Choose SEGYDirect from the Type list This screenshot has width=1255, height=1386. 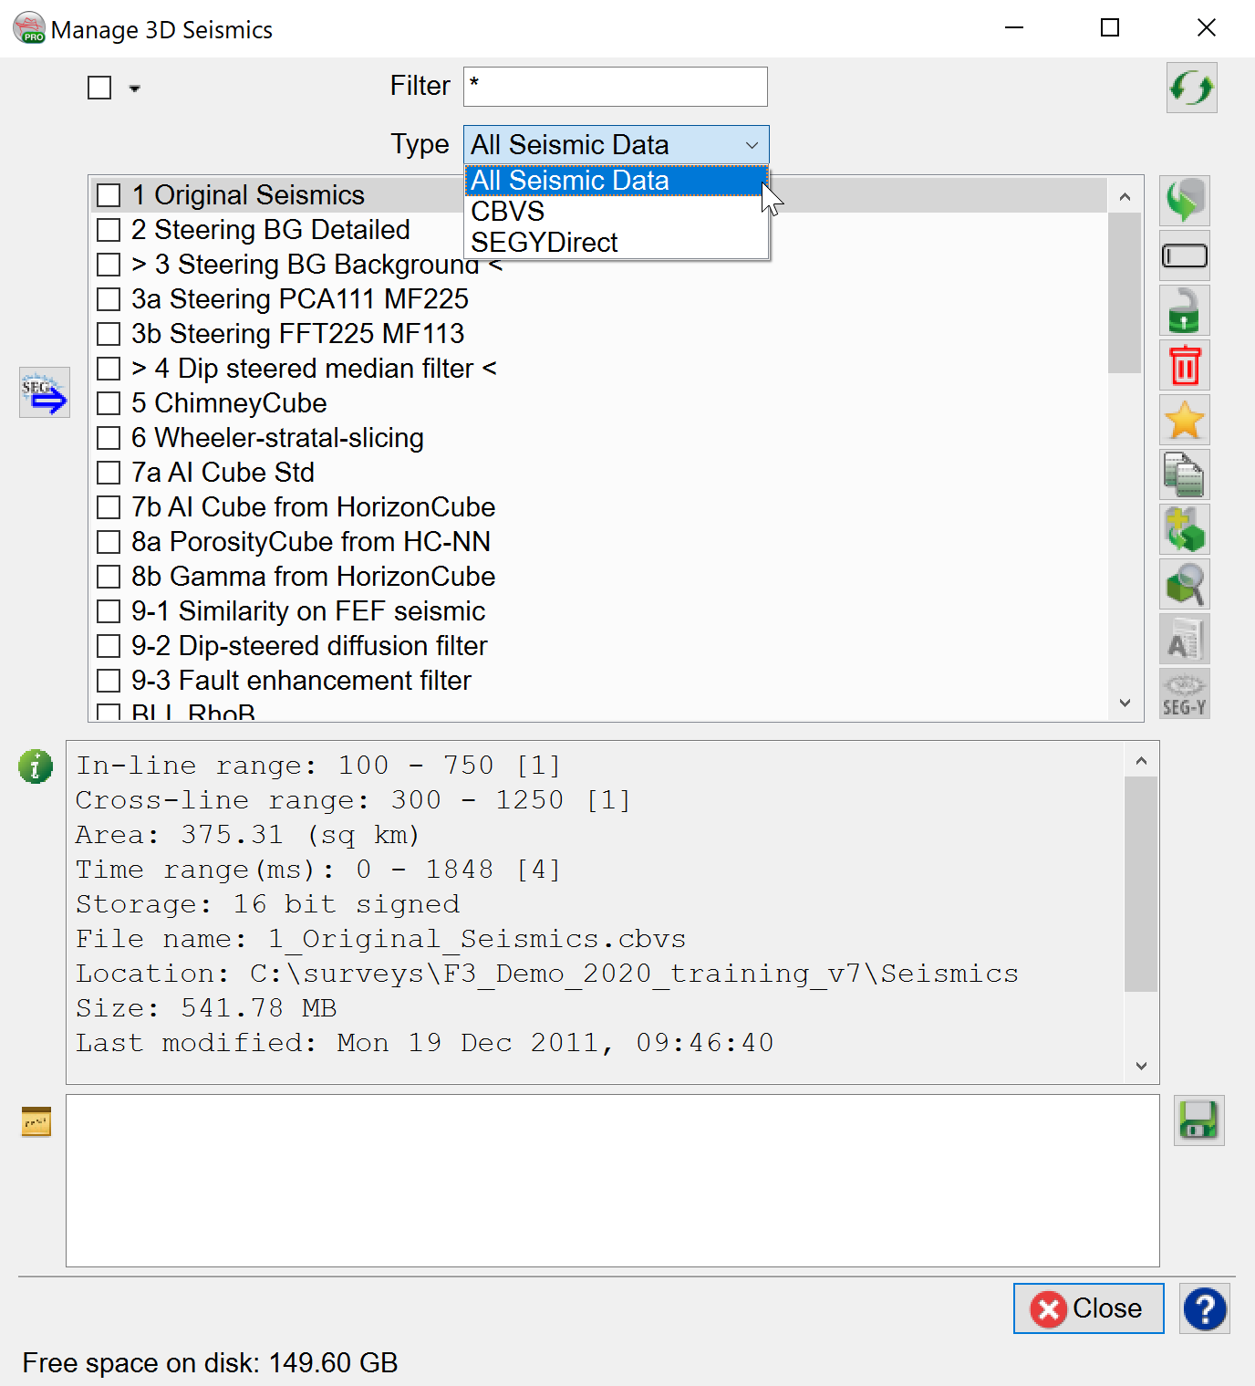pos(545,243)
